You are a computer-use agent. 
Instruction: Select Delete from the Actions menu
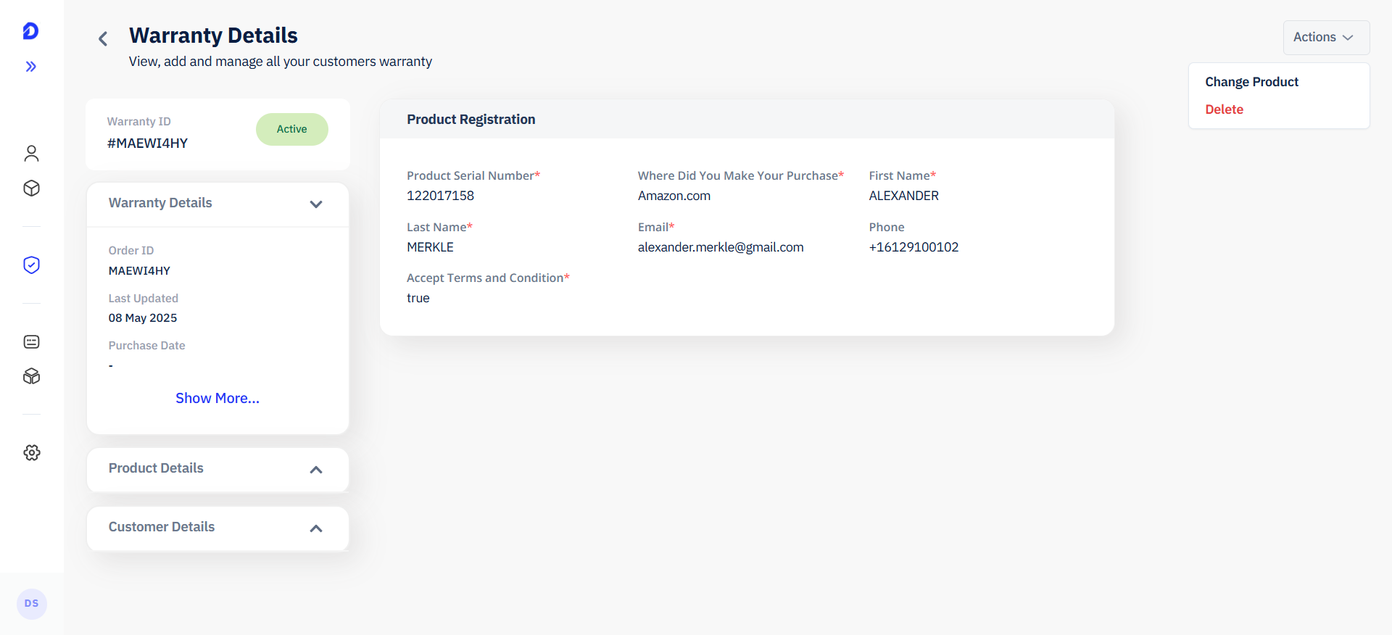pyautogui.click(x=1224, y=109)
